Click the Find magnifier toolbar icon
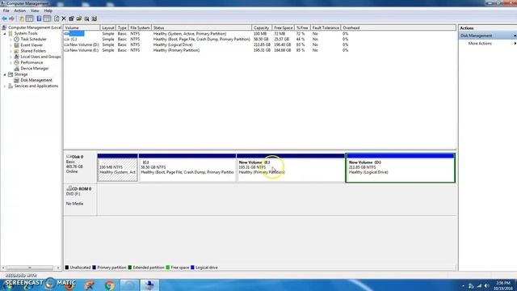The width and height of the screenshot is (517, 291). click(x=86, y=19)
